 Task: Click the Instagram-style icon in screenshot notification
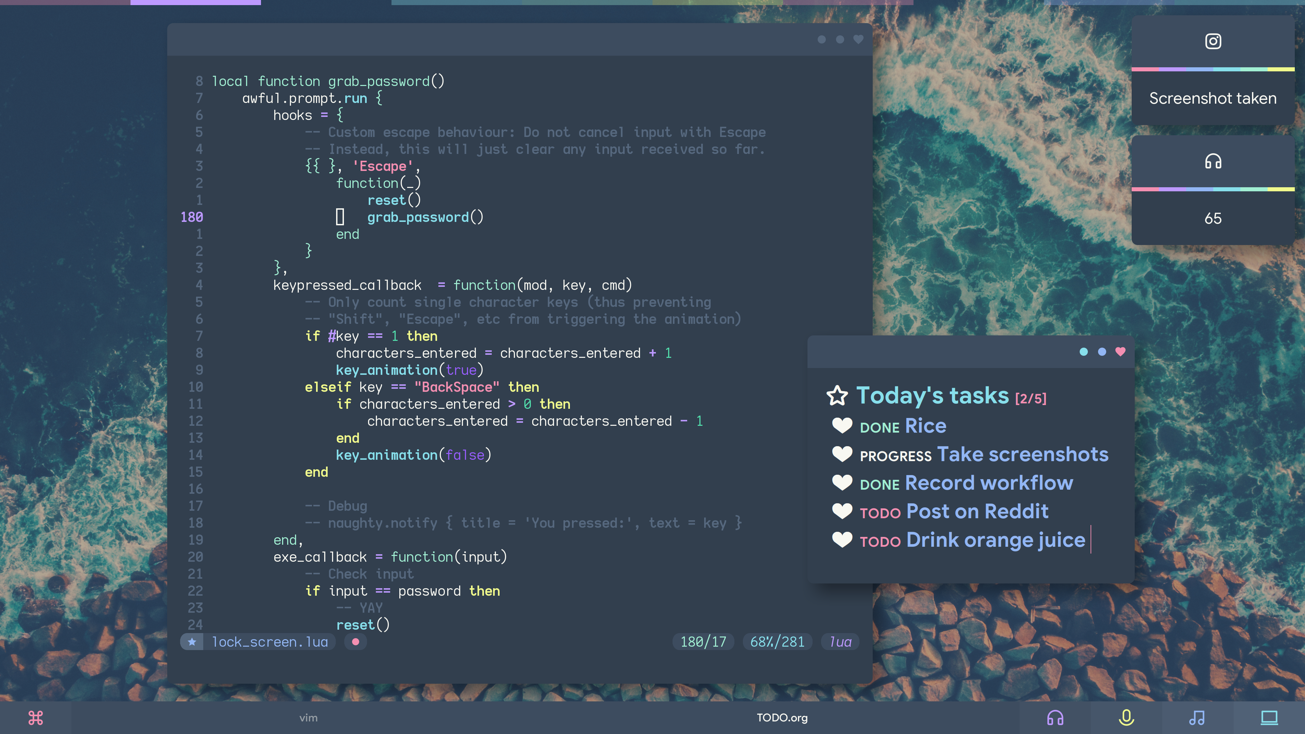1213,41
